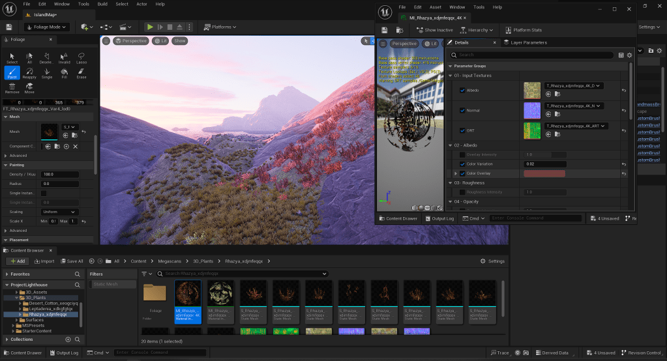Pick the Fill foliage tool
This screenshot has width=667, height=361.
point(64,73)
